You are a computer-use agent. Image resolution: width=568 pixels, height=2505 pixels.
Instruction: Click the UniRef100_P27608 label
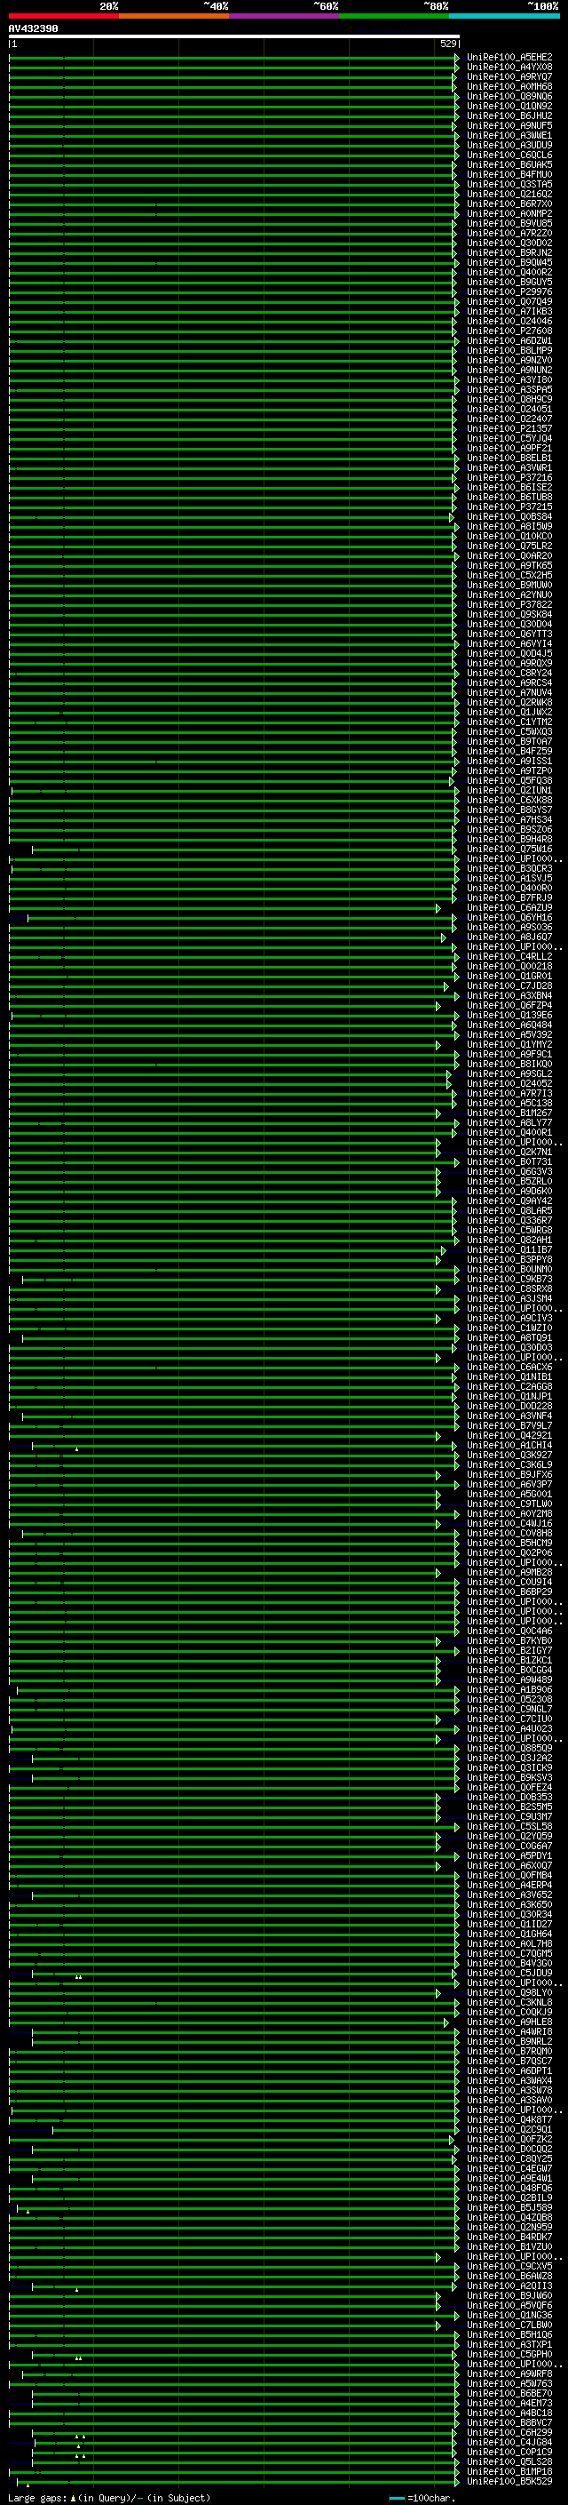tap(509, 331)
